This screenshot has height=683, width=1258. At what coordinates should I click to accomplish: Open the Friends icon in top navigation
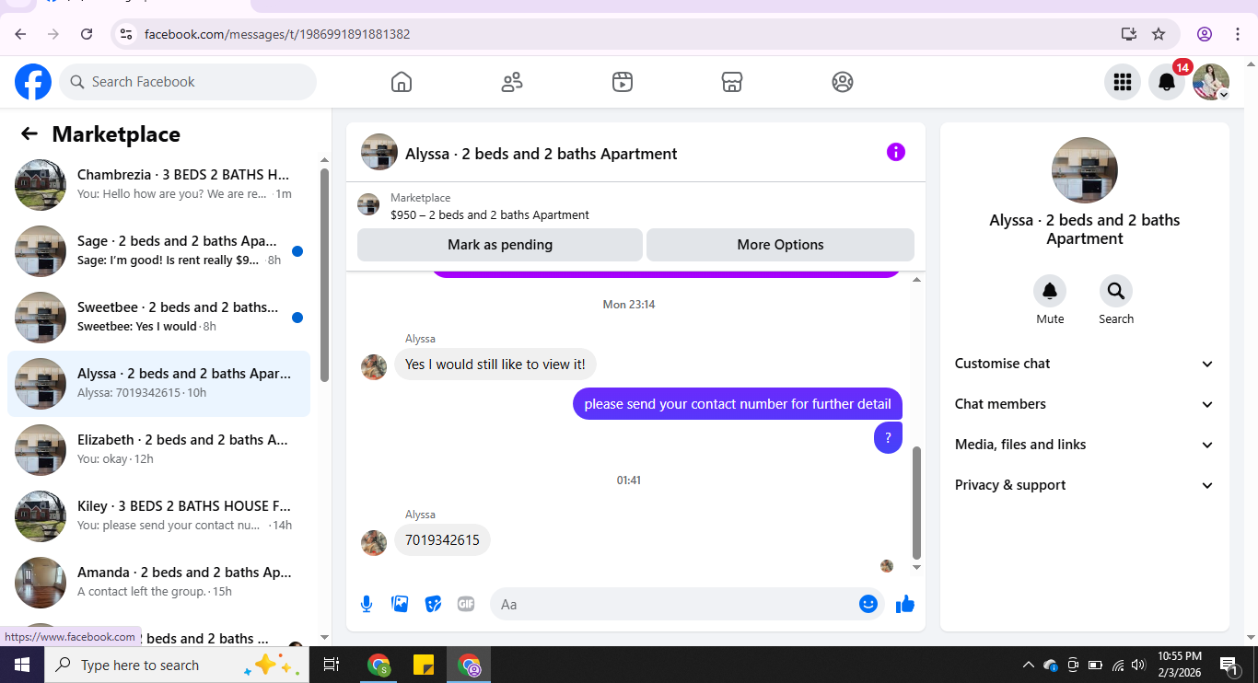512,82
